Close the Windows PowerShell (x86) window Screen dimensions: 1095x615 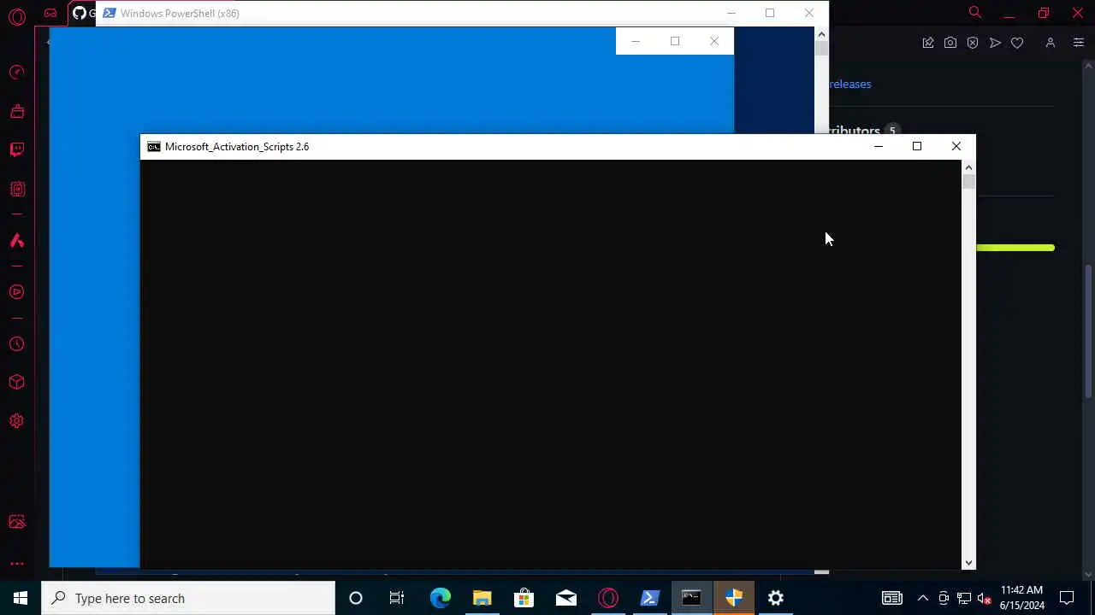pyautogui.click(x=809, y=13)
